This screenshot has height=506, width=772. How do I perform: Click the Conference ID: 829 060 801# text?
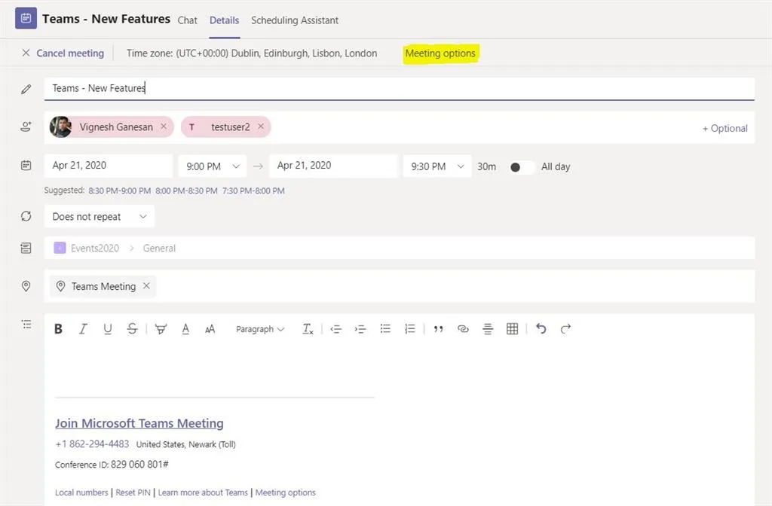[112, 464]
